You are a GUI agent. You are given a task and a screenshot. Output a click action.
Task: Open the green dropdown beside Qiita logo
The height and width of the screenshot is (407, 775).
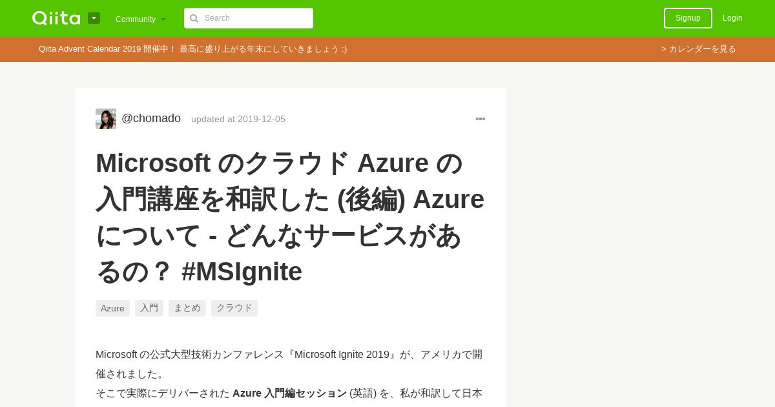94,18
